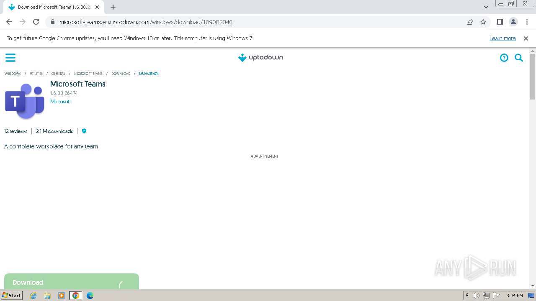This screenshot has height=301, width=536.
Task: Open File Explorer from taskbar
Action: click(47, 296)
